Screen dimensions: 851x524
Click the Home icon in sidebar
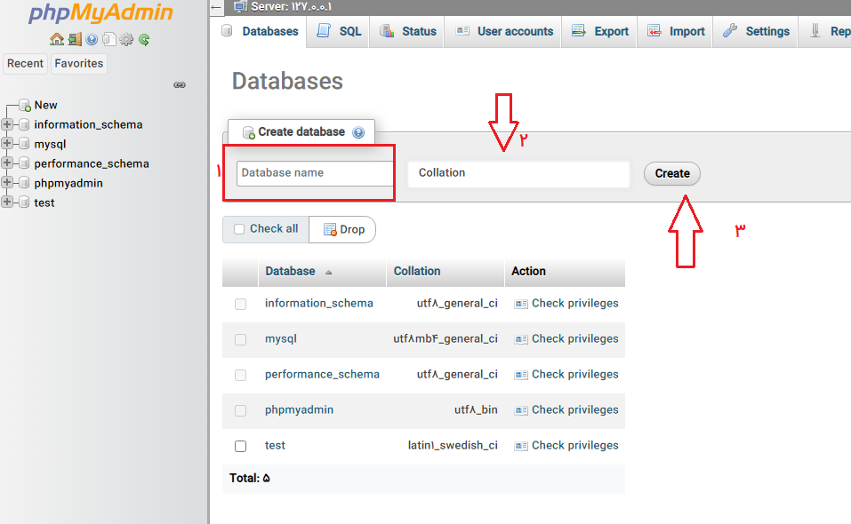point(57,39)
